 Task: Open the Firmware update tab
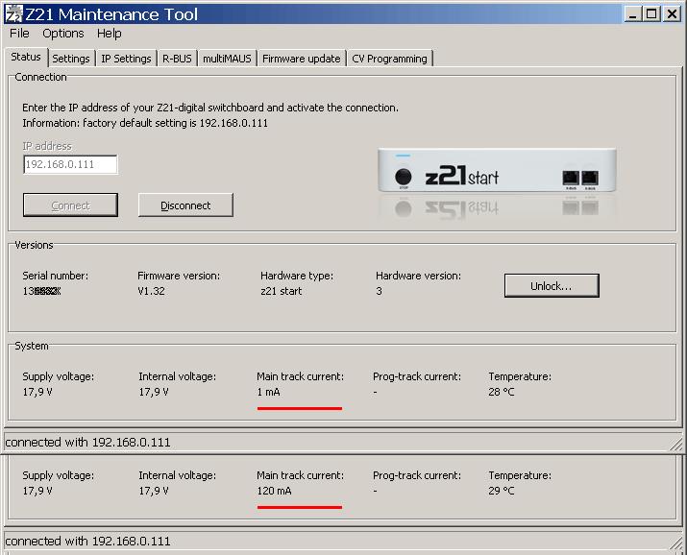(x=302, y=59)
